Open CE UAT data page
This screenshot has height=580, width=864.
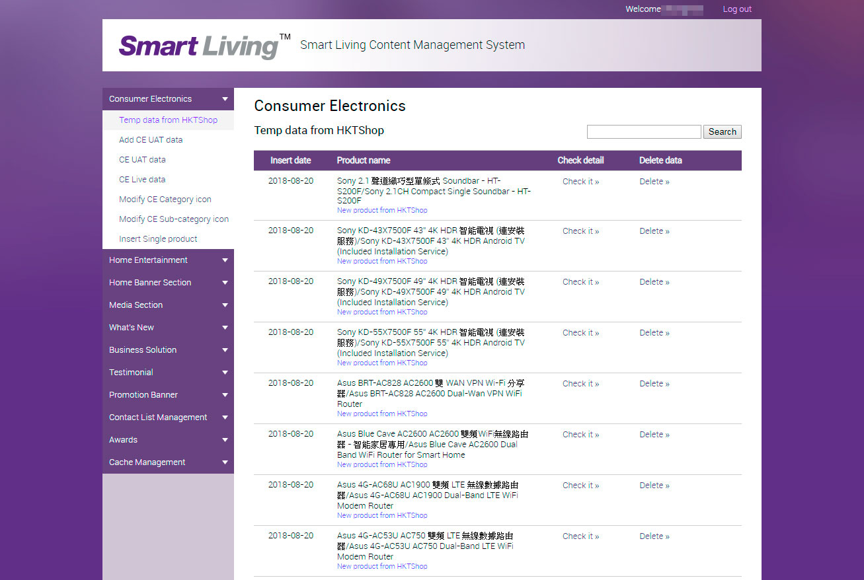(142, 160)
